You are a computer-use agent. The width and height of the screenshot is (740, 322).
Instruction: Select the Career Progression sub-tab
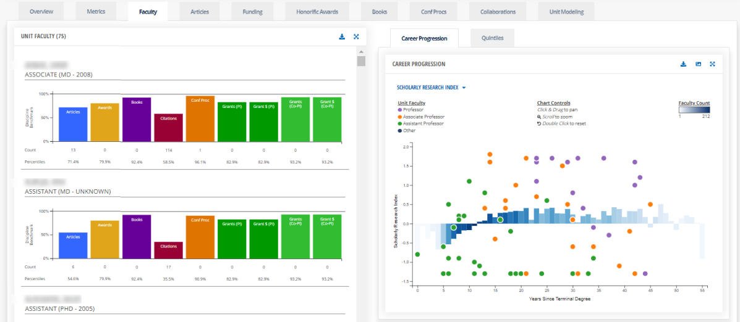tap(424, 38)
